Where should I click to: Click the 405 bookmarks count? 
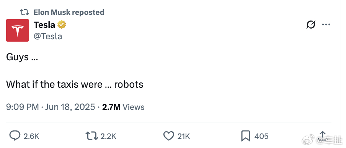pyautogui.click(x=261, y=136)
